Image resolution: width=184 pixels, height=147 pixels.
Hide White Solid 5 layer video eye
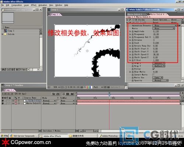click(3, 104)
